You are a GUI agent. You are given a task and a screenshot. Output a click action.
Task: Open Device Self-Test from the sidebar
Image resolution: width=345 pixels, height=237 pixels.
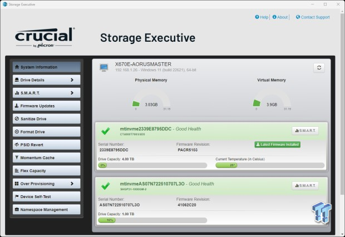(x=46, y=196)
